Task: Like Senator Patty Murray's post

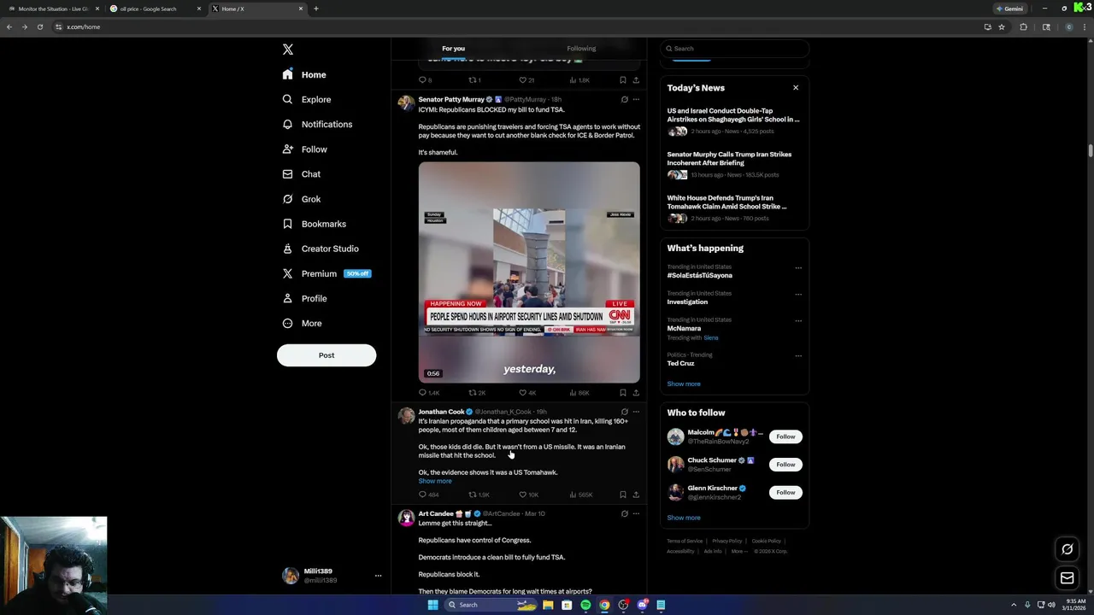Action: 527,392
